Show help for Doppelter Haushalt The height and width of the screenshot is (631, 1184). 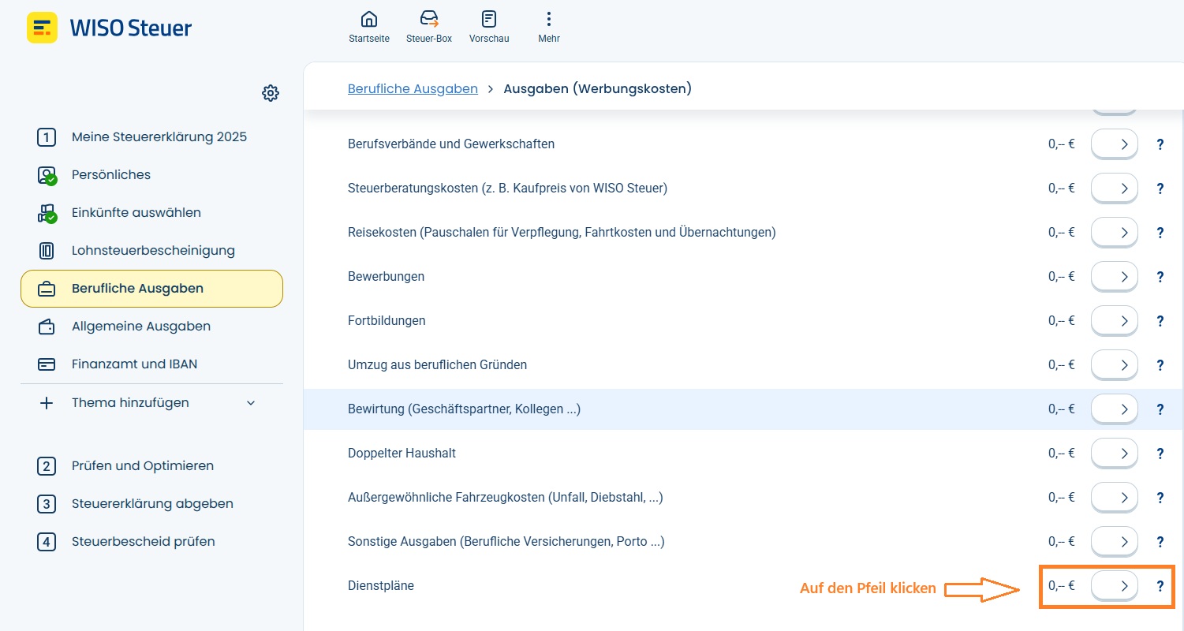[x=1160, y=454]
